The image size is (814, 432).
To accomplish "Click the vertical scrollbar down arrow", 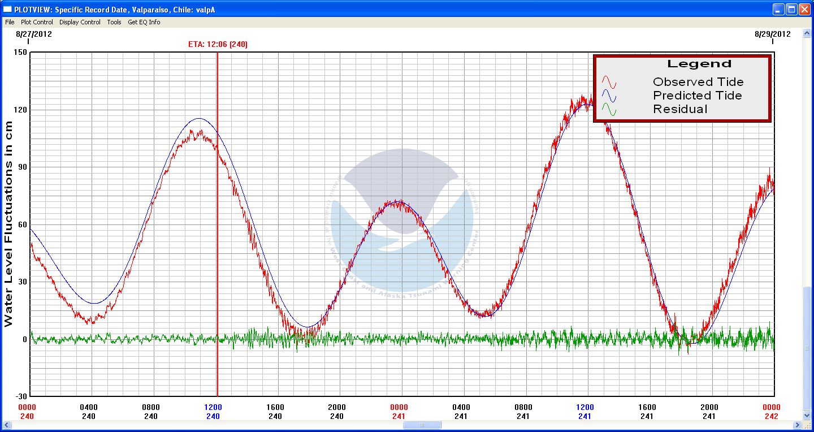I will coord(807,416).
